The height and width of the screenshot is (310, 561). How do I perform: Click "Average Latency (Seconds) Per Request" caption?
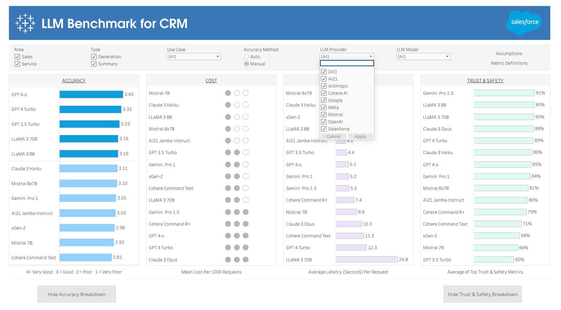click(x=348, y=272)
